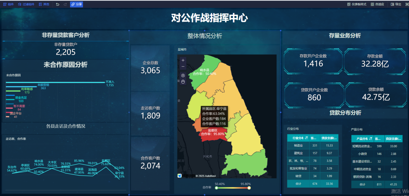Open 仪表板样式 dashboard style settings

click(x=357, y=4)
